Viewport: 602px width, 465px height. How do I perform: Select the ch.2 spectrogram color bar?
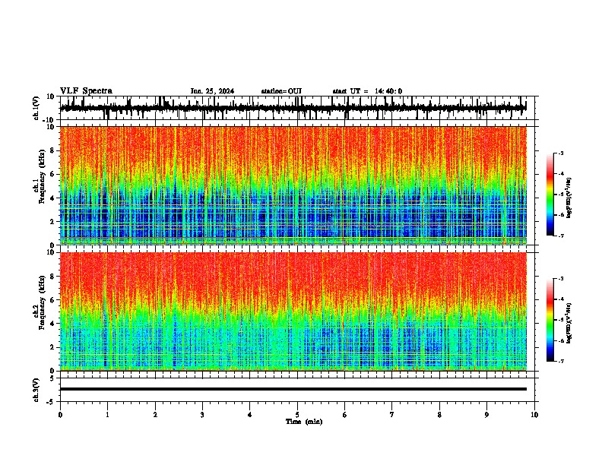click(550, 320)
